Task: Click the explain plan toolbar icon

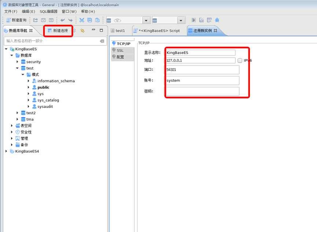Action: pyautogui.click(x=202, y=20)
